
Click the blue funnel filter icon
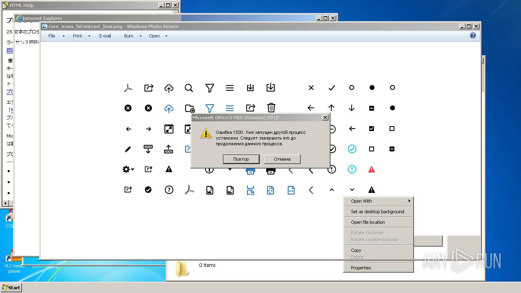coord(210,108)
